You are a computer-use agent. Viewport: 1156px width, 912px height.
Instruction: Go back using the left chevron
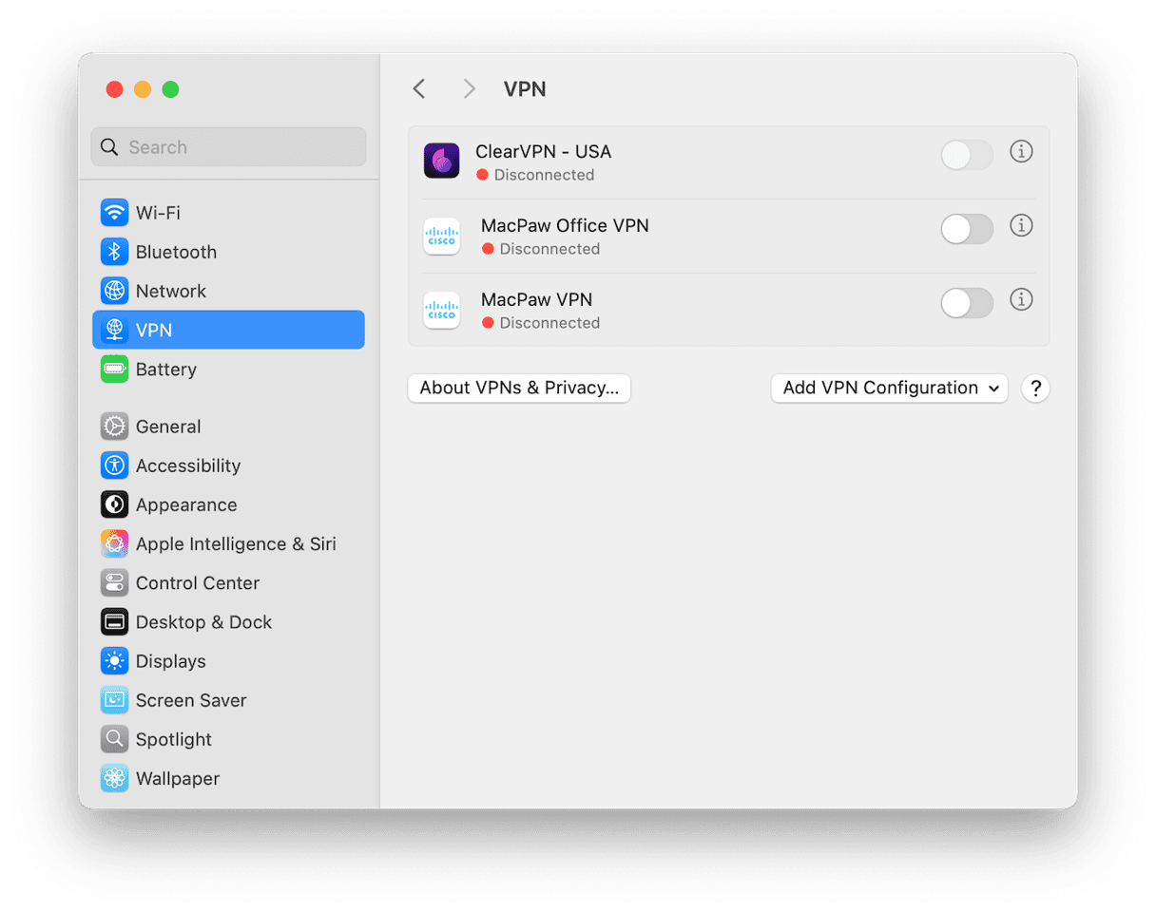[x=419, y=89]
